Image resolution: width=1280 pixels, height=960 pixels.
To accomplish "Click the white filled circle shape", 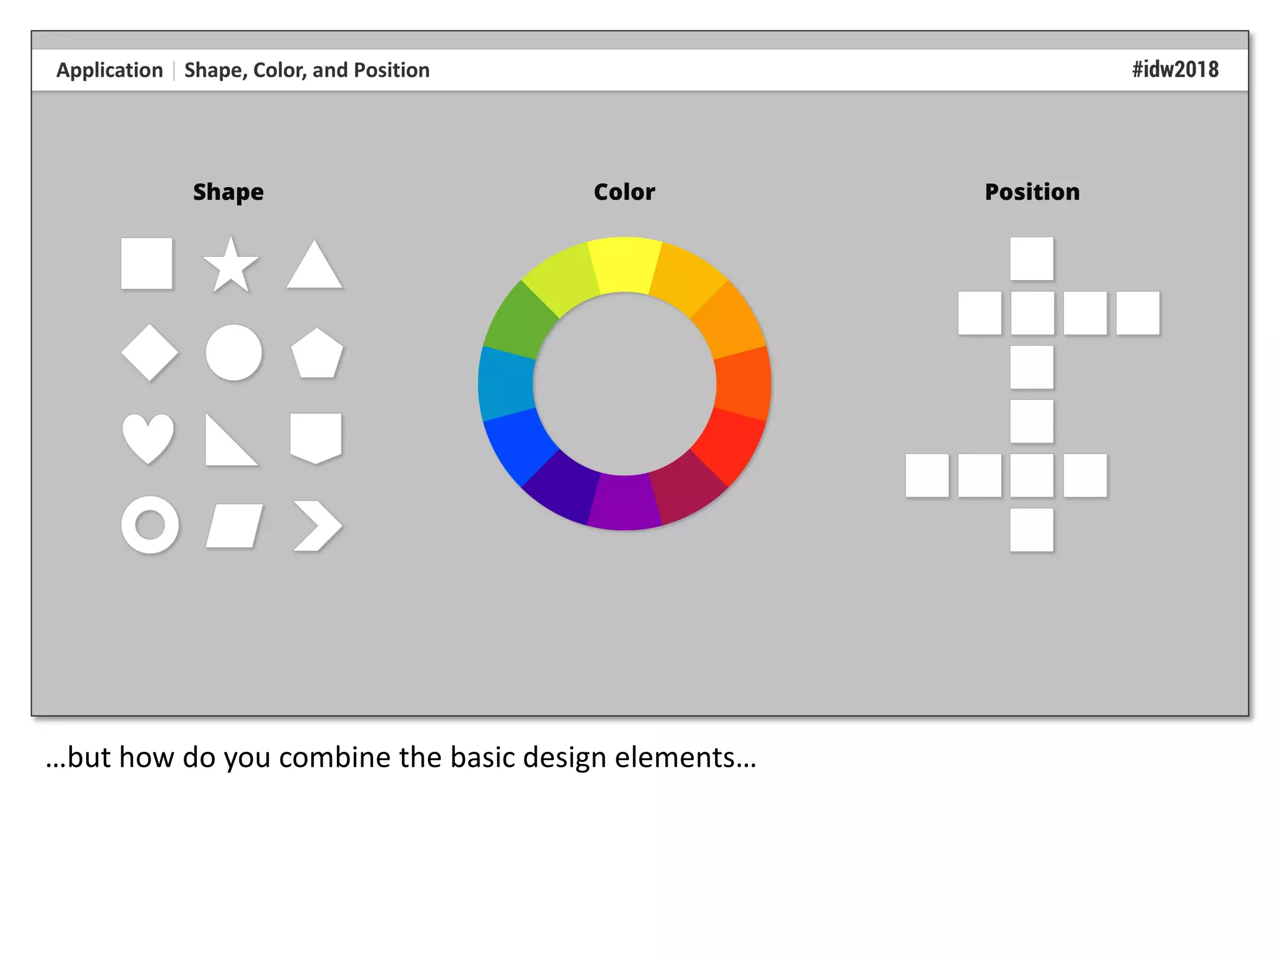I will click(x=234, y=352).
